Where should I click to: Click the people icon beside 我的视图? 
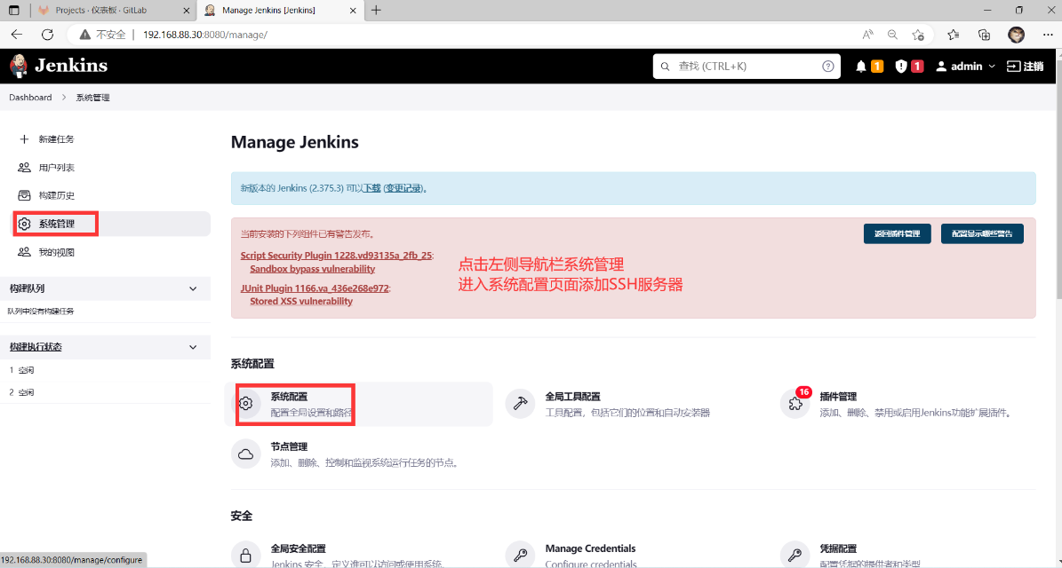[24, 252]
